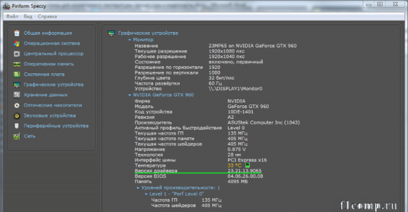
Task: Click the green temperature indicator icon
Action: (x=247, y=165)
